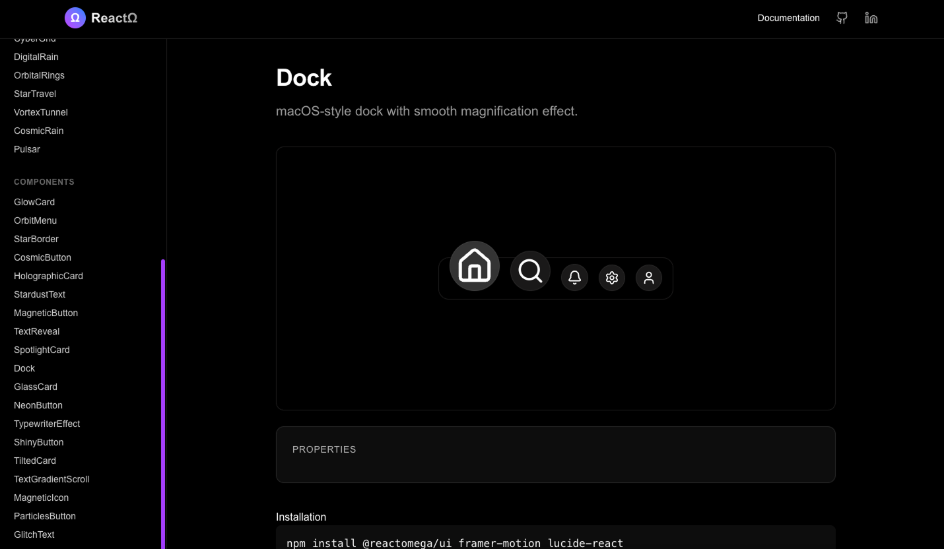
Task: Click the ReactΩ omega logo icon
Action: coord(75,18)
